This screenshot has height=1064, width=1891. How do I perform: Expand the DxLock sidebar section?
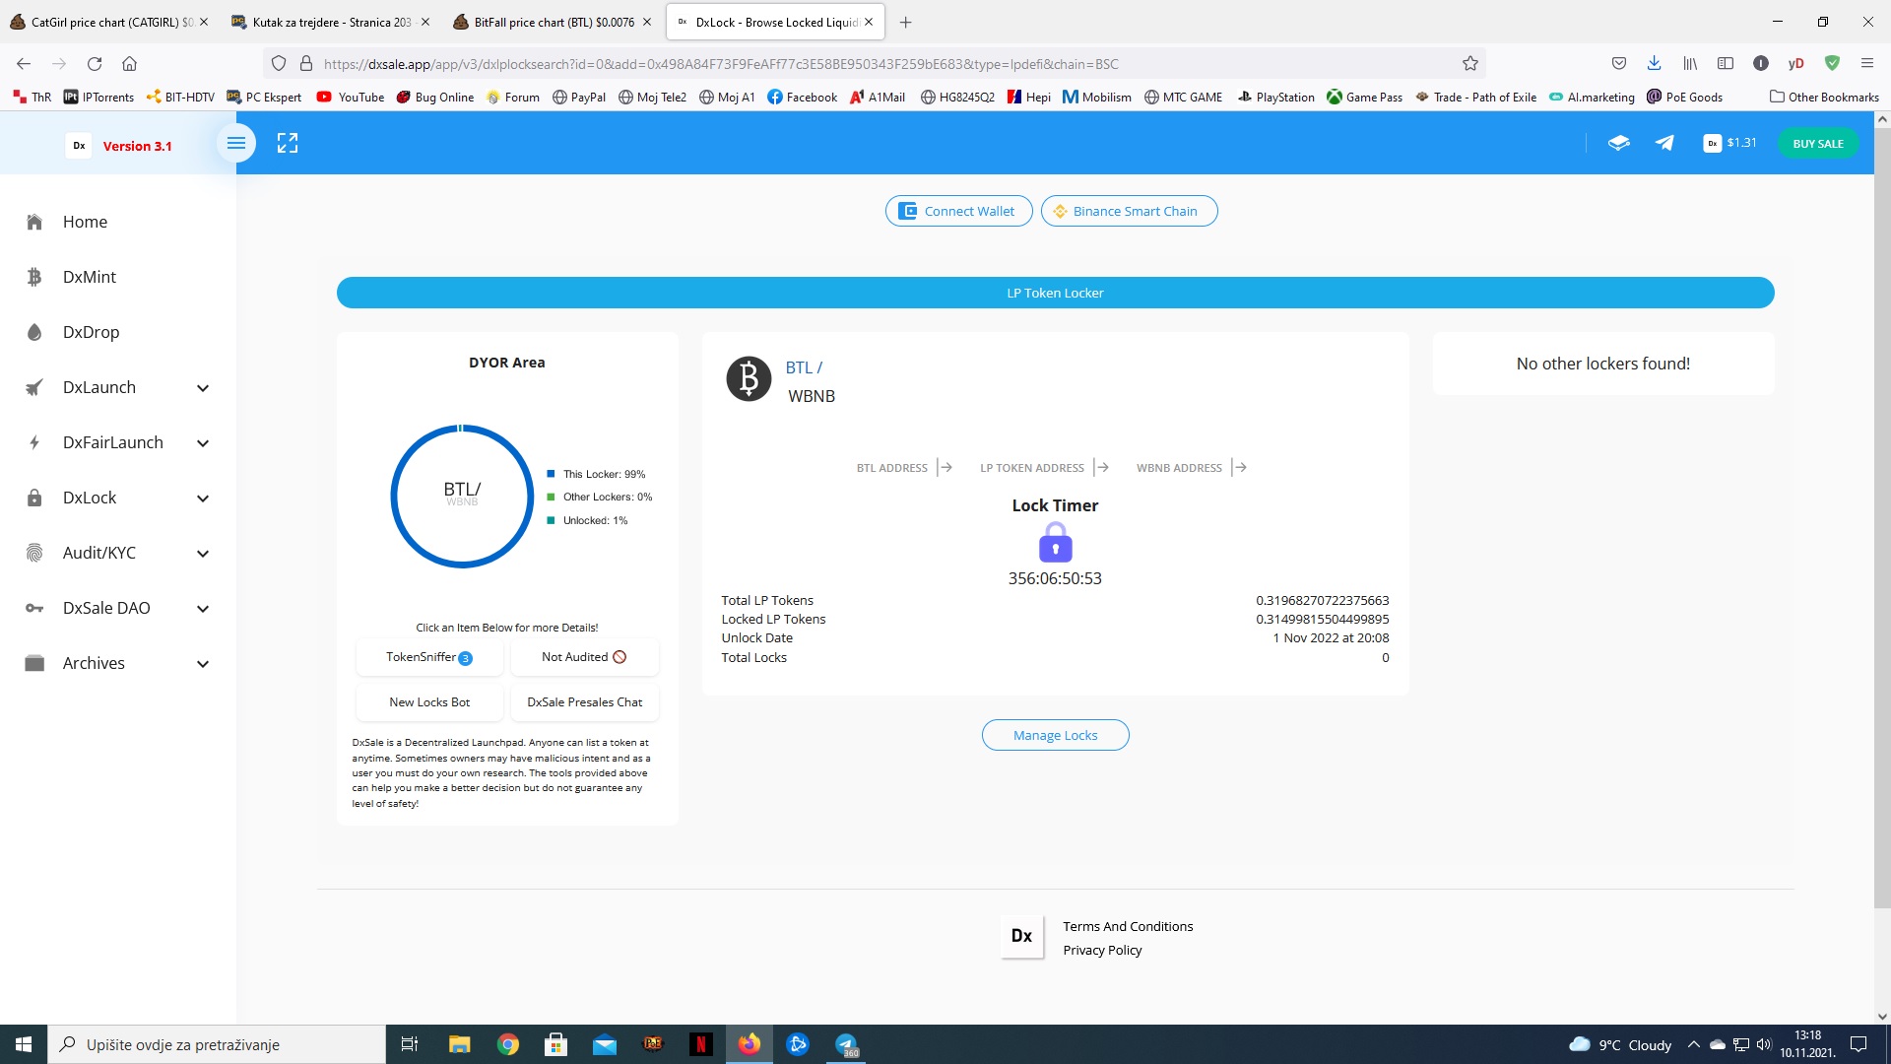[x=203, y=499]
